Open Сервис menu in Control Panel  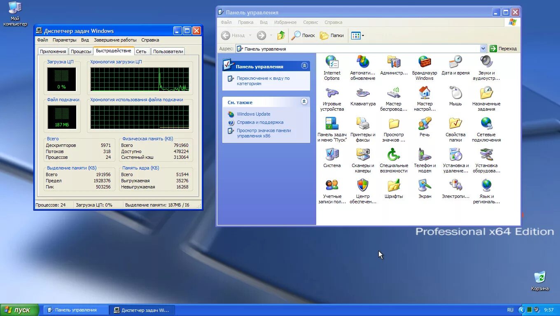[x=310, y=22]
